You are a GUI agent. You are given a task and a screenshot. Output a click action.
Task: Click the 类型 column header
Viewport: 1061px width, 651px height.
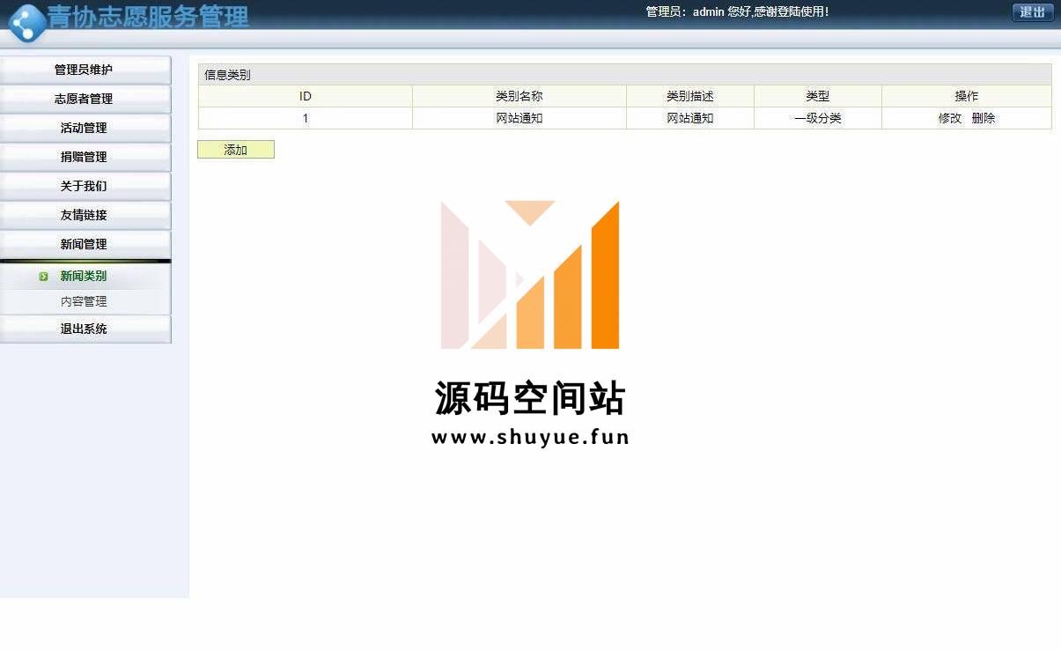818,96
